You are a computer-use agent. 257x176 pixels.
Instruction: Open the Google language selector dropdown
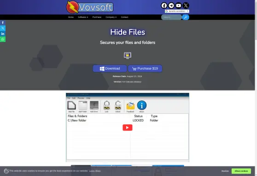(177, 11)
